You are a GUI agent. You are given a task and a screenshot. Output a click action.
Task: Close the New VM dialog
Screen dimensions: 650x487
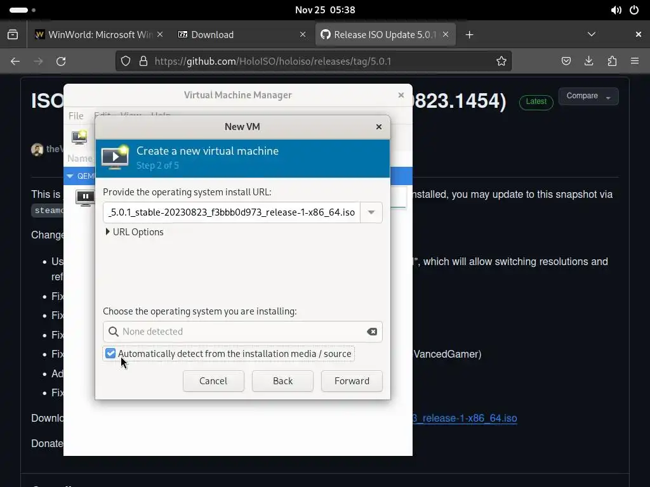[x=378, y=127]
